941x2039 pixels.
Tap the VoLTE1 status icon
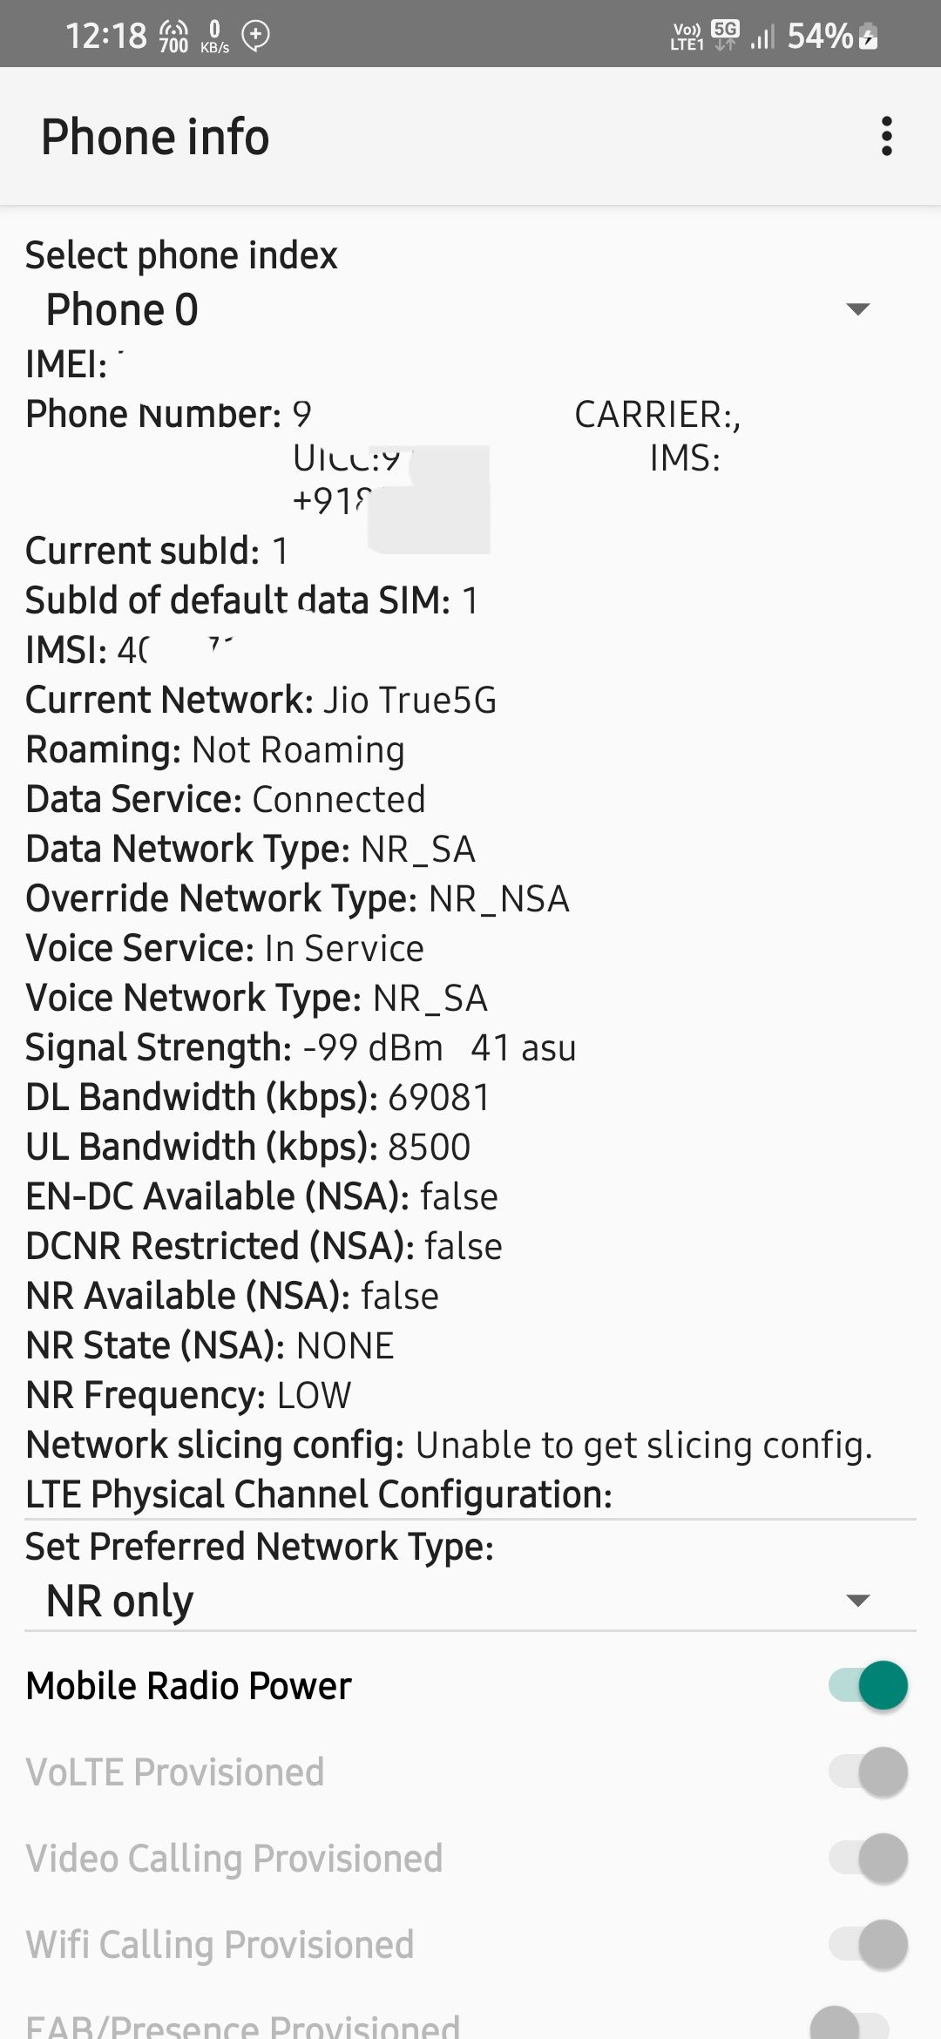point(687,37)
